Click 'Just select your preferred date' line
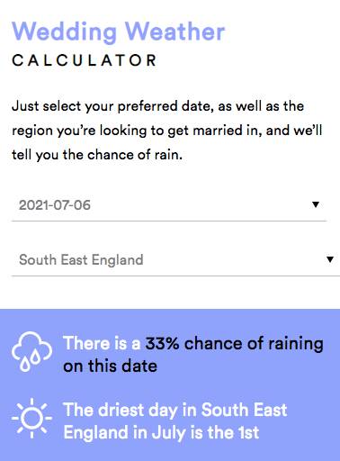The height and width of the screenshot is (461, 340). coord(157,106)
